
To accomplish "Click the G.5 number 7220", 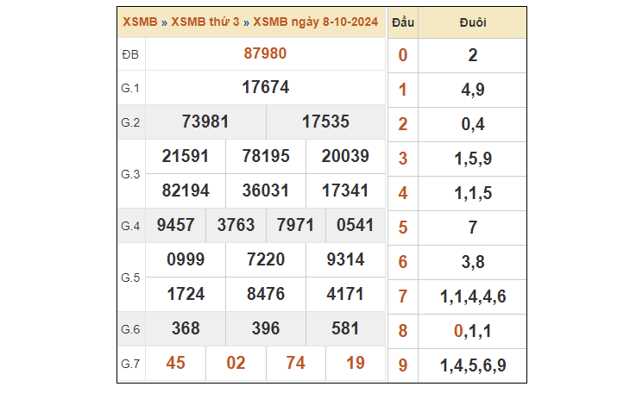I will tap(265, 259).
